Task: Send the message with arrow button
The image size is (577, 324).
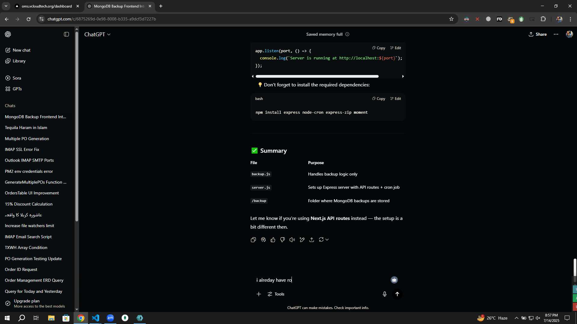Action: click(x=397, y=294)
